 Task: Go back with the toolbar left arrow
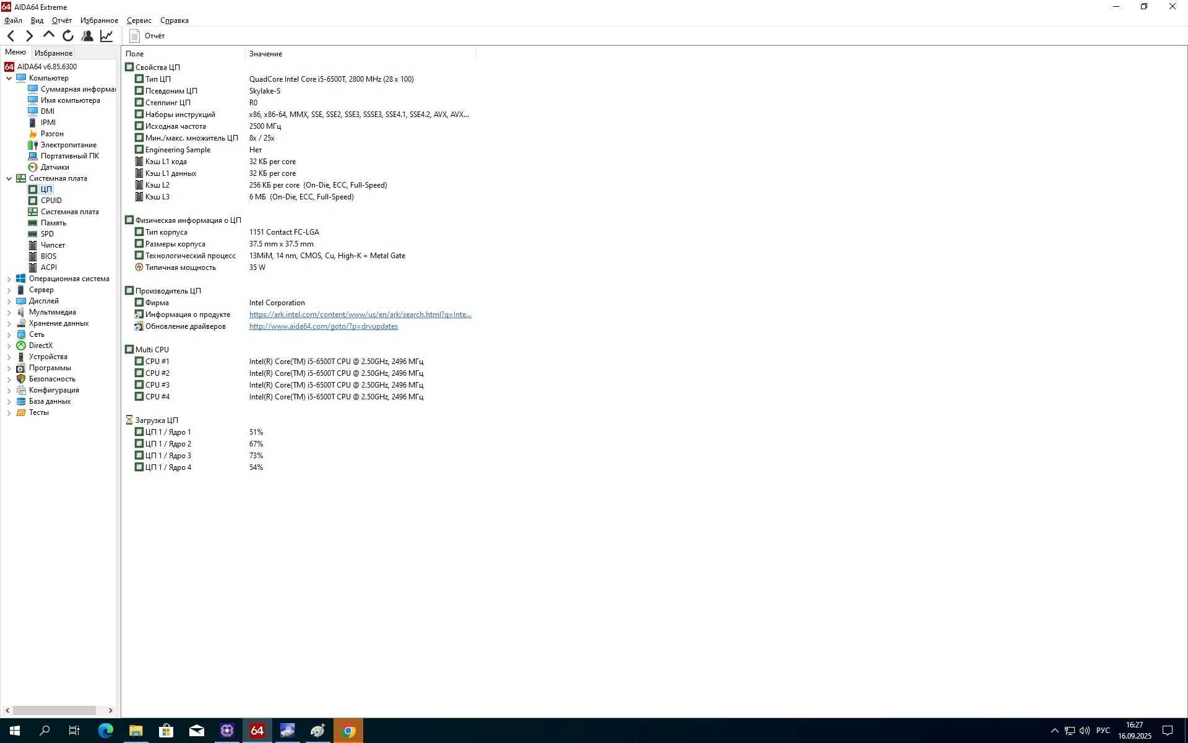click(11, 36)
